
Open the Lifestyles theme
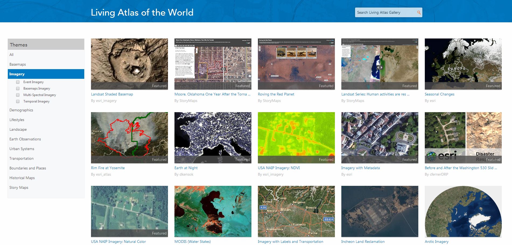[46, 120]
